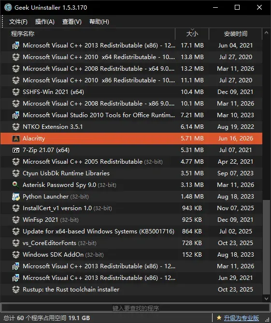This screenshot has width=271, height=323.
Task: Click the Geek Uninstaller title bar logo
Action: (x=8, y=7)
